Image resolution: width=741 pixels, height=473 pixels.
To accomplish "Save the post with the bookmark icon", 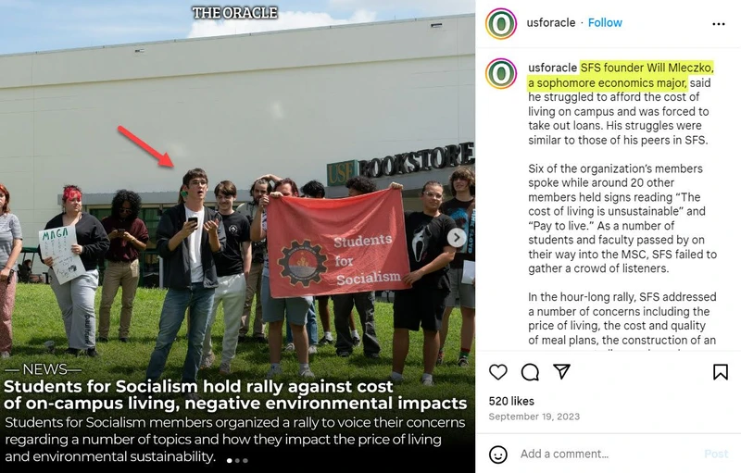I will coord(721,372).
